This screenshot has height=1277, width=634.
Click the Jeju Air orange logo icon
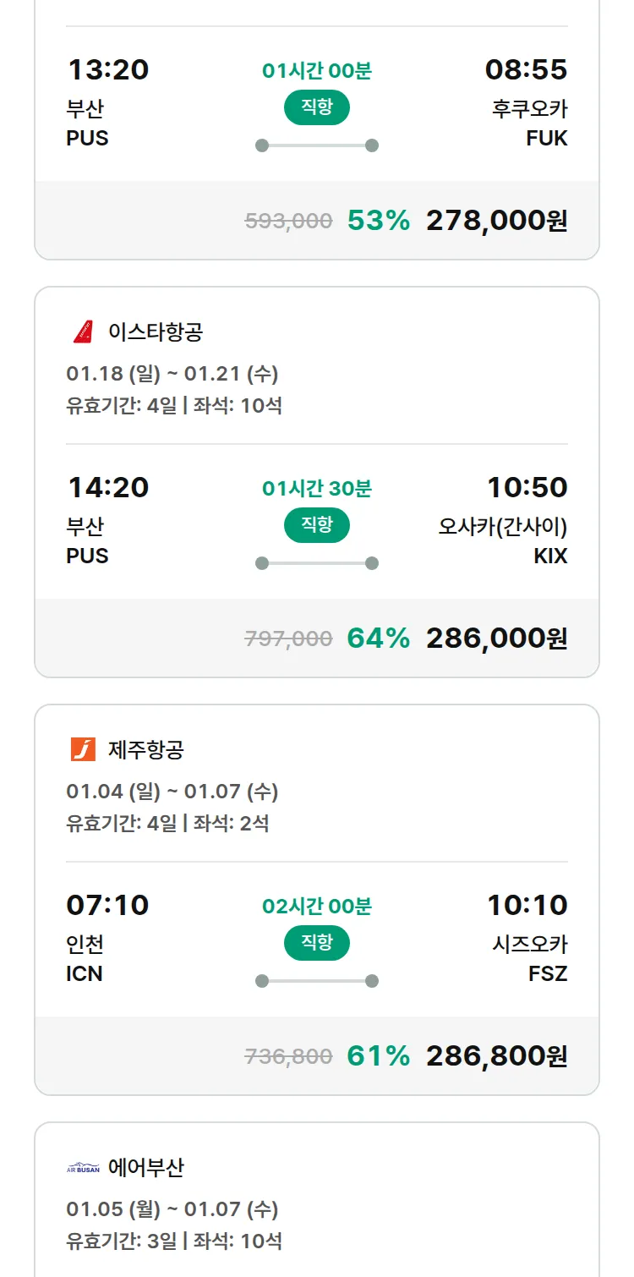[x=83, y=749]
